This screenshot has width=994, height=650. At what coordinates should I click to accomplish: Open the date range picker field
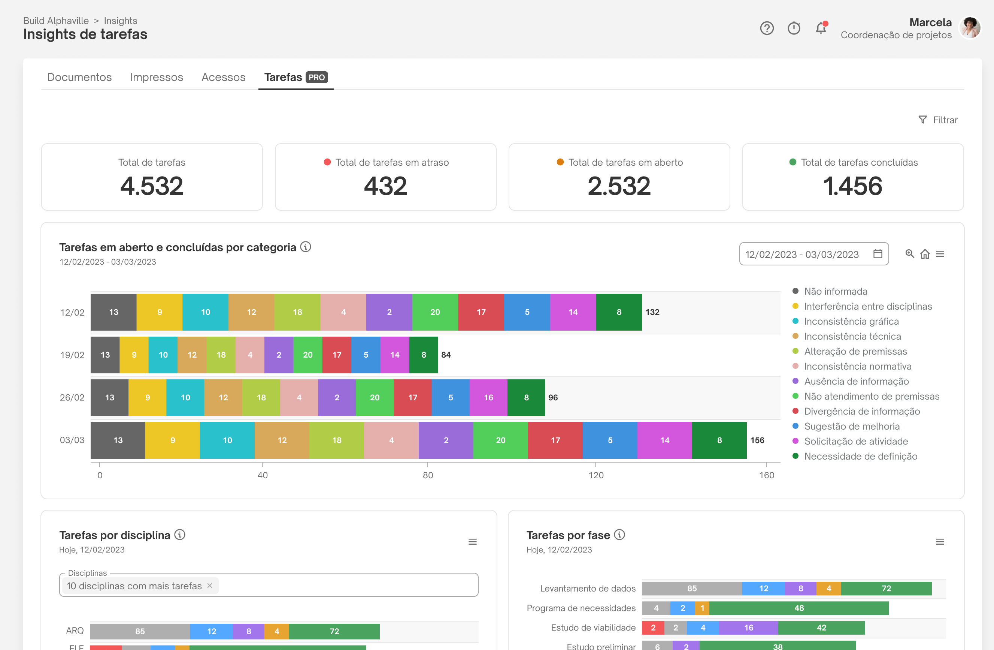pyautogui.click(x=813, y=254)
